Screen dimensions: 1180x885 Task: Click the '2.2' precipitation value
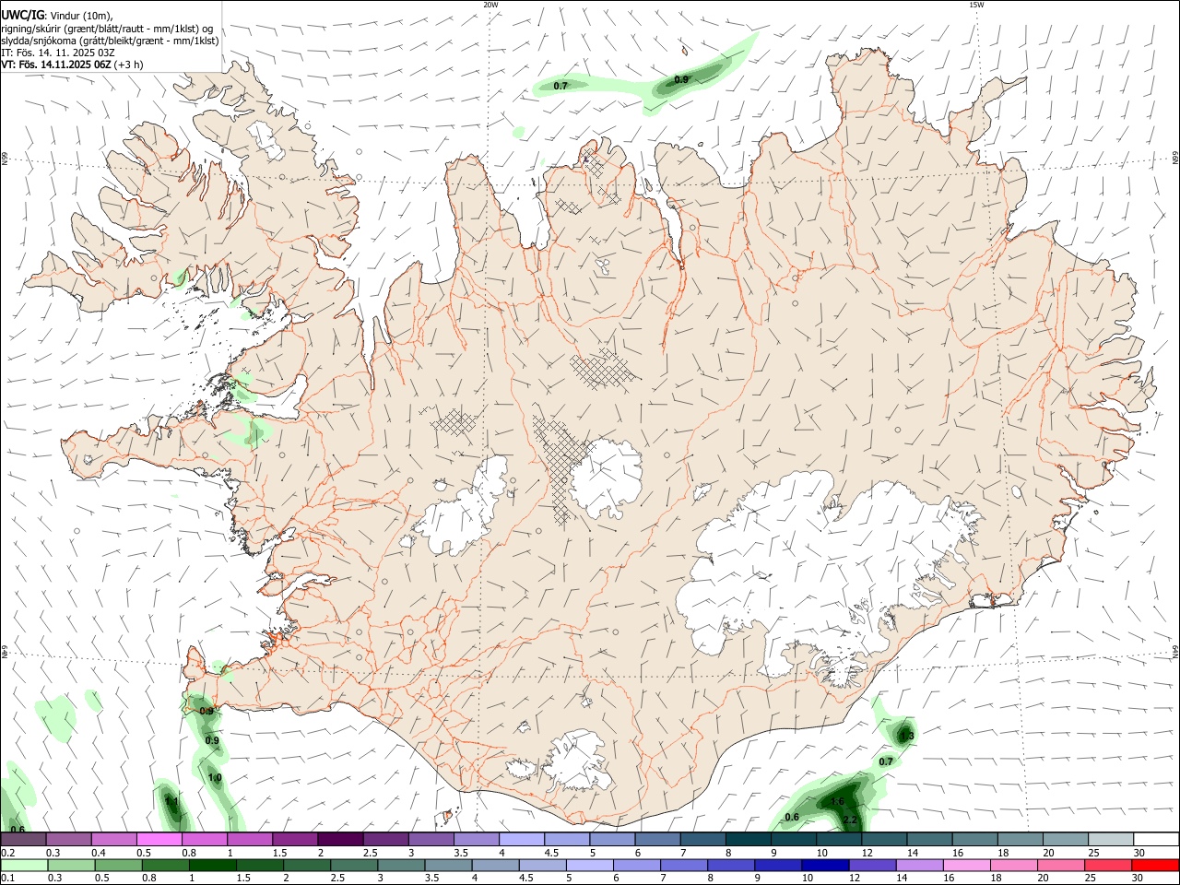pos(851,820)
